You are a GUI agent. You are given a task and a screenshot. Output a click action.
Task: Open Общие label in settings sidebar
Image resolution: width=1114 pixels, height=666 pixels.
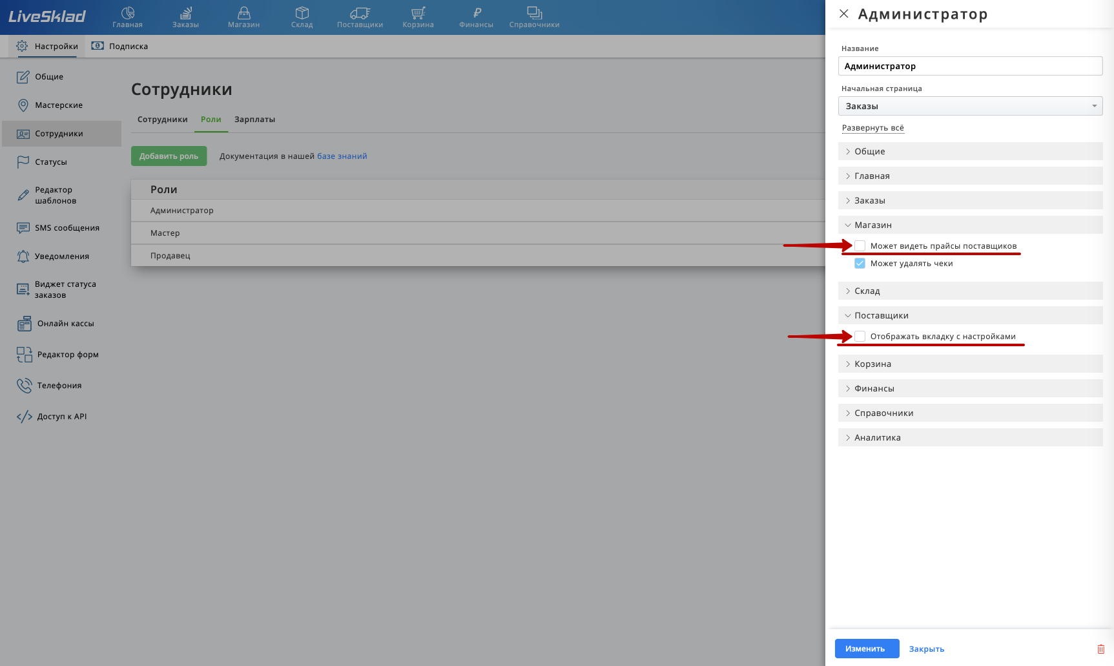point(49,77)
